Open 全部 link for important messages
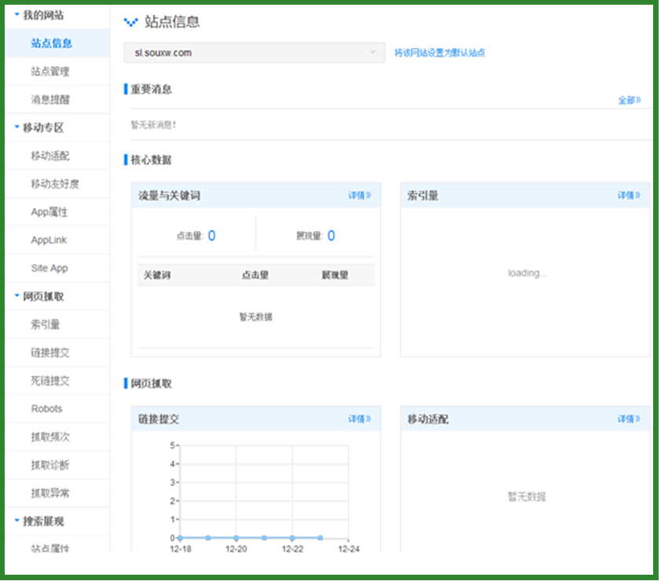The height and width of the screenshot is (581, 661). (630, 100)
